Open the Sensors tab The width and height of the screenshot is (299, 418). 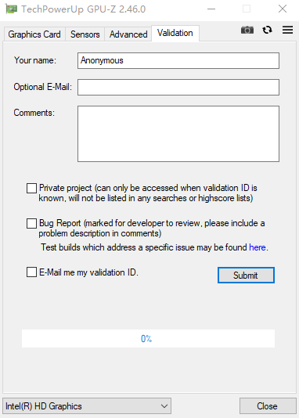(x=85, y=34)
